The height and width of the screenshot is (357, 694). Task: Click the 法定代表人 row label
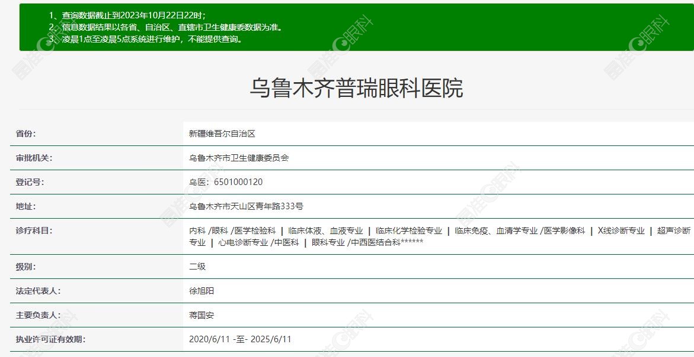[37, 291]
